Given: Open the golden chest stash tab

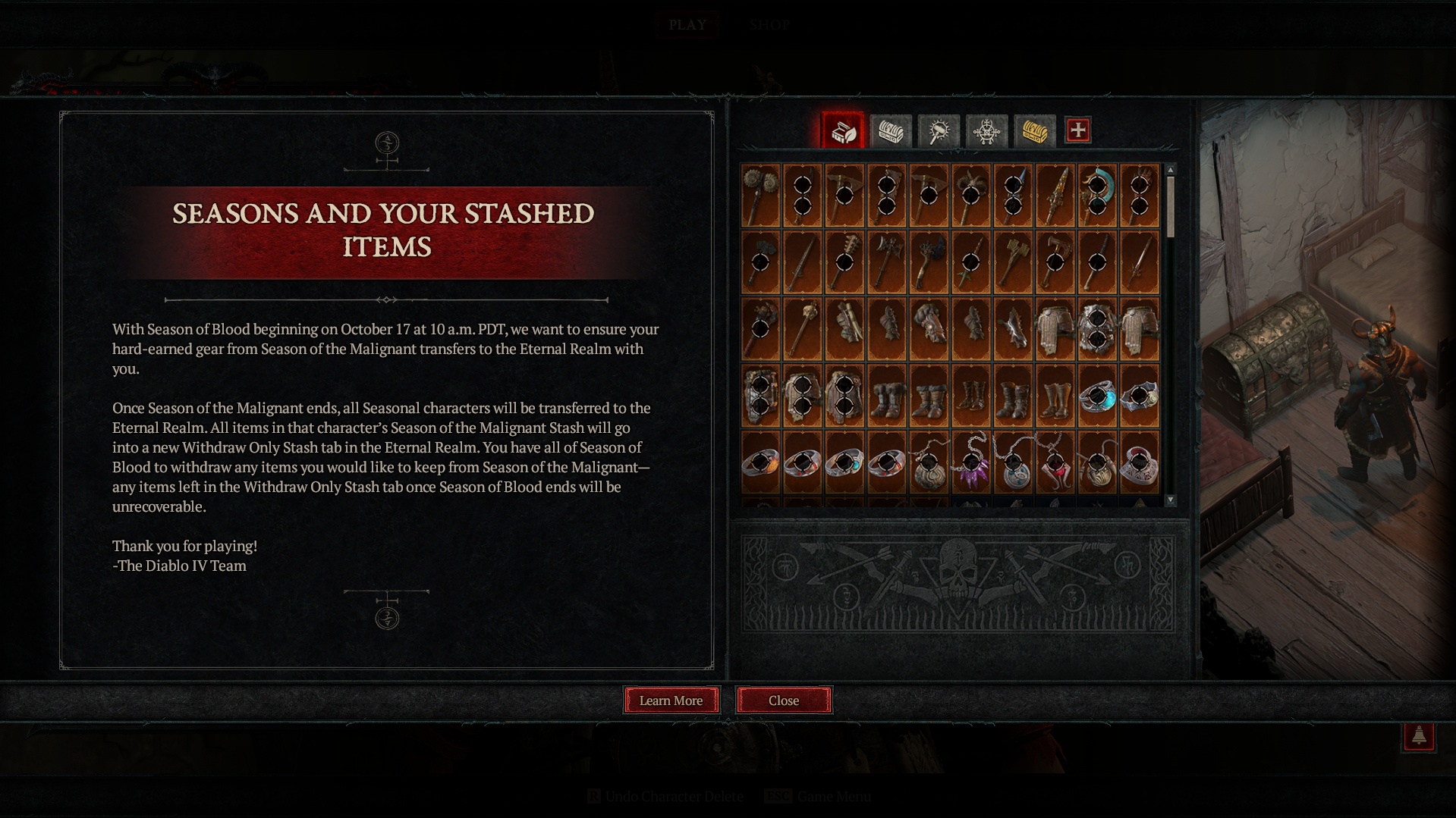Looking at the screenshot, I should coord(1035,130).
